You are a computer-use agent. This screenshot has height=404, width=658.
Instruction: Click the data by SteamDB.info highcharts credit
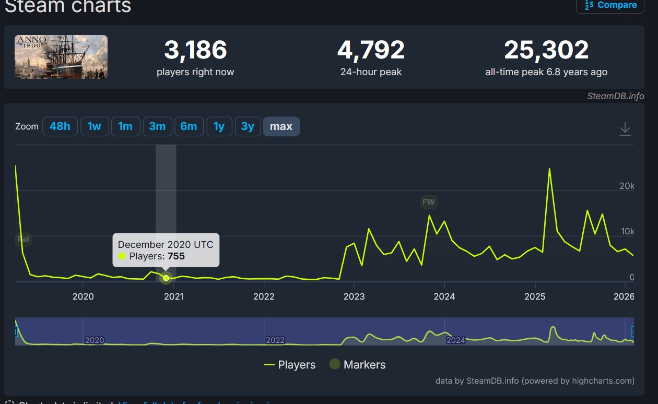(535, 381)
